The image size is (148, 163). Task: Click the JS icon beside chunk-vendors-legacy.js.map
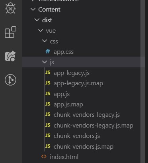[x=48, y=125]
